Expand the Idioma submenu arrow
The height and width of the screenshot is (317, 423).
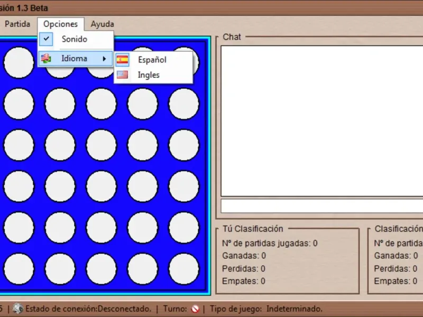coord(104,59)
